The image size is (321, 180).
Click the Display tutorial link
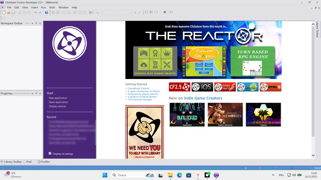[x=57, y=106]
